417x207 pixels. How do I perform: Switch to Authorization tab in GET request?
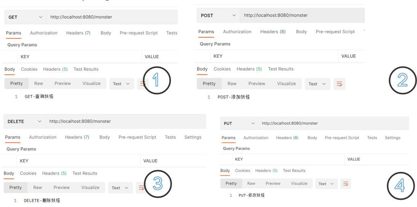point(43,33)
